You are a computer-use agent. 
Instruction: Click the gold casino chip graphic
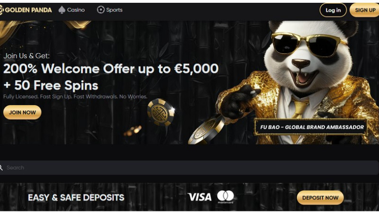point(161,112)
